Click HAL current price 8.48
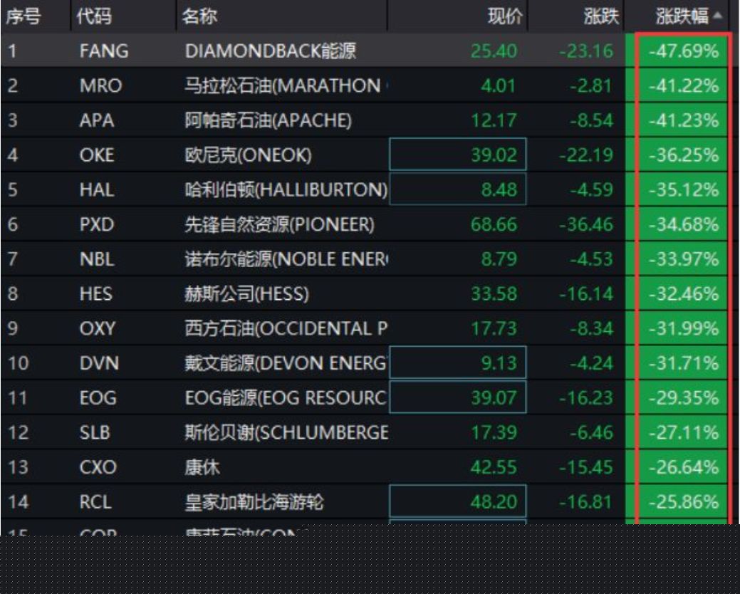The image size is (740, 594). (x=499, y=189)
